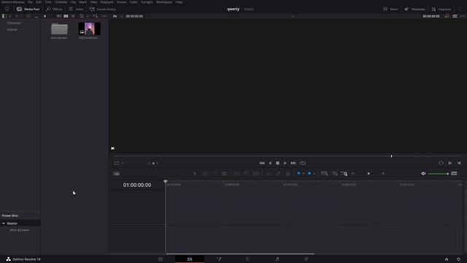467x263 pixels.
Task: Select the Blade Edit Mode tool
Action: click(224, 174)
